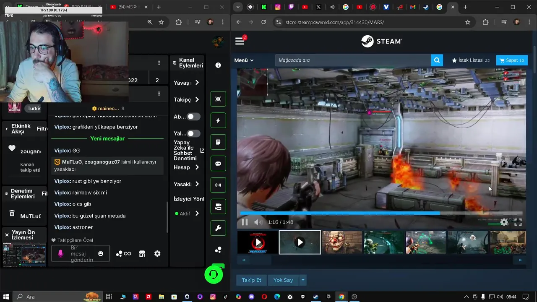
Task: Jump to Yeni mesajlar divider link
Action: (107, 138)
